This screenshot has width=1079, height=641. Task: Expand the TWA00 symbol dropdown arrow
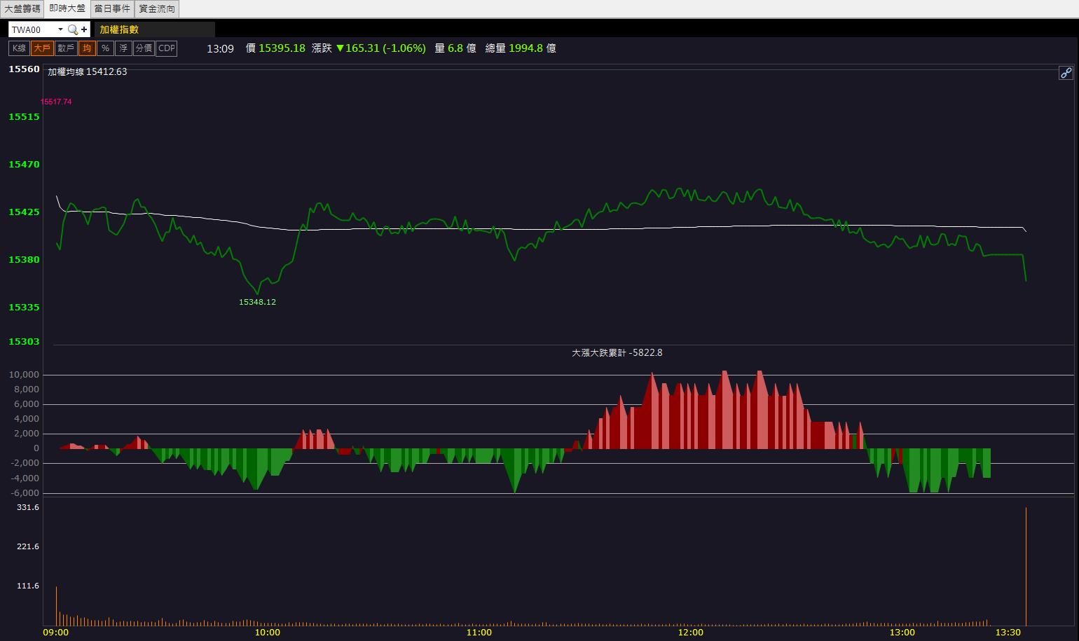[x=60, y=29]
